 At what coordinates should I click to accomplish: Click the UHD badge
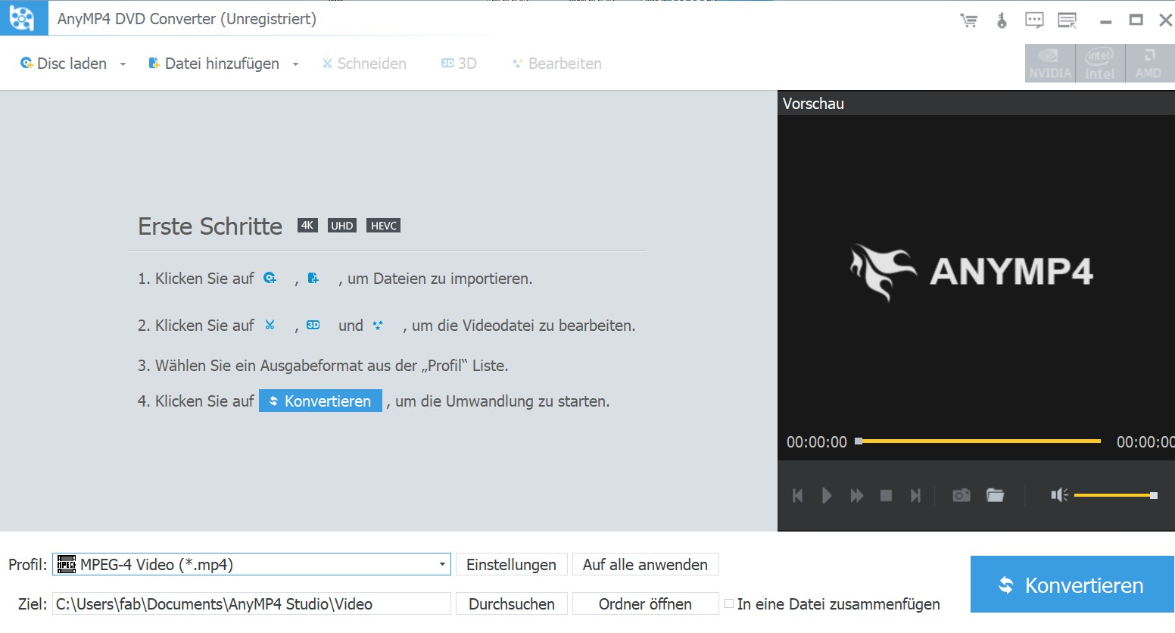[342, 225]
